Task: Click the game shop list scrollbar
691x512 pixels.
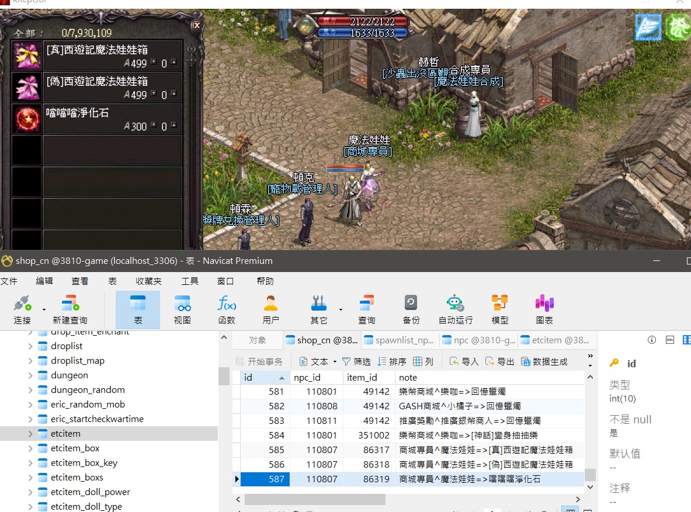Action: (191, 145)
